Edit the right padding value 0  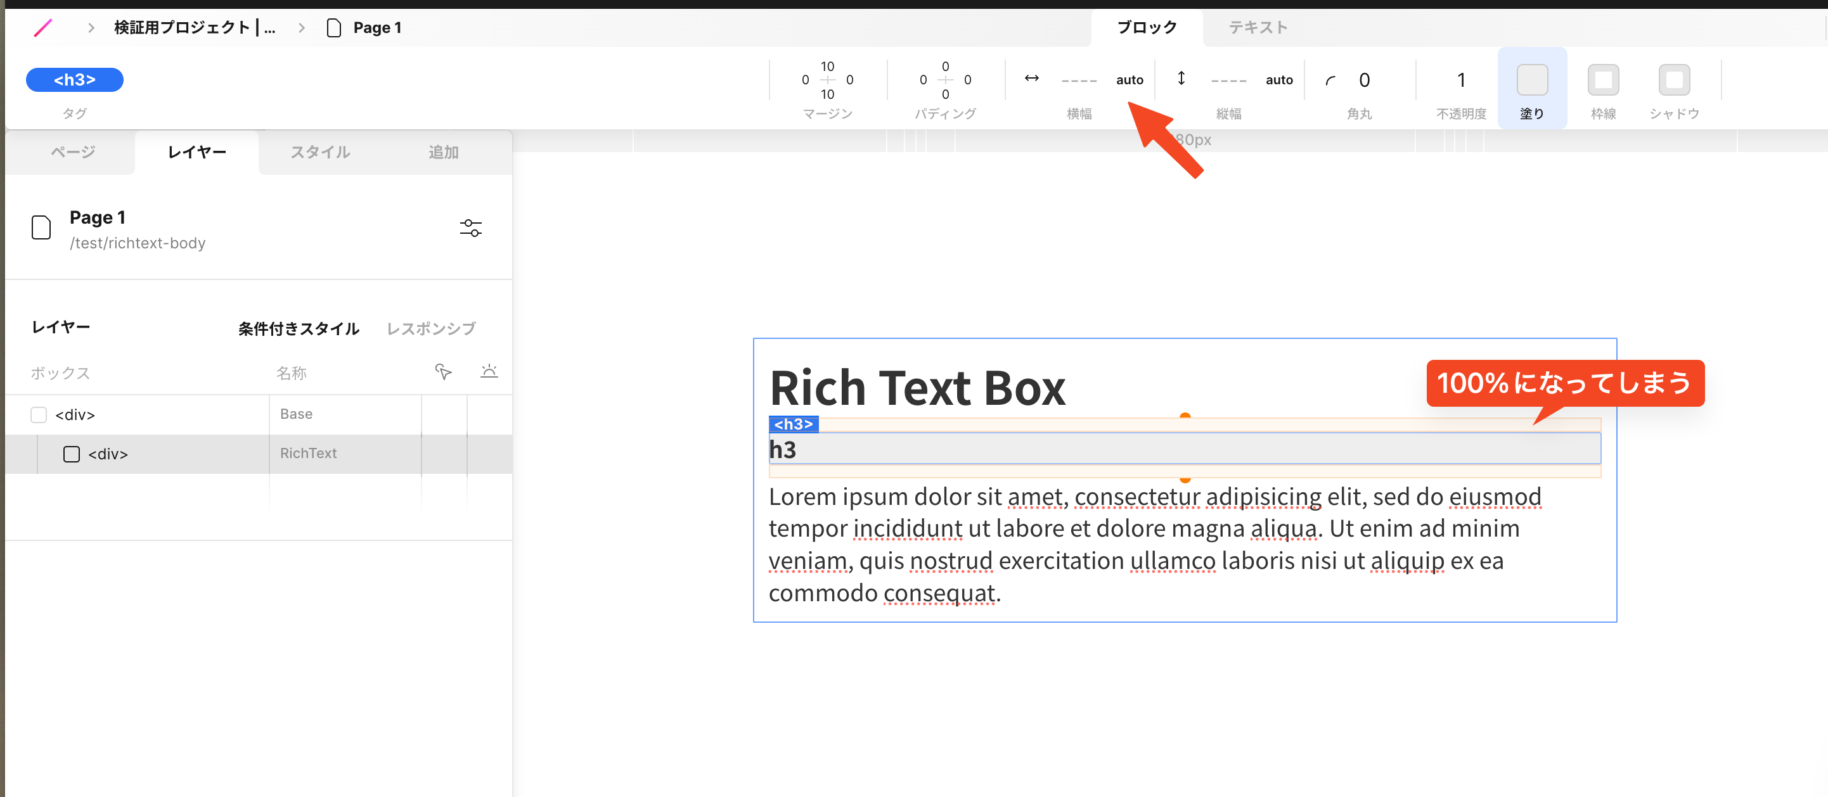click(x=967, y=80)
